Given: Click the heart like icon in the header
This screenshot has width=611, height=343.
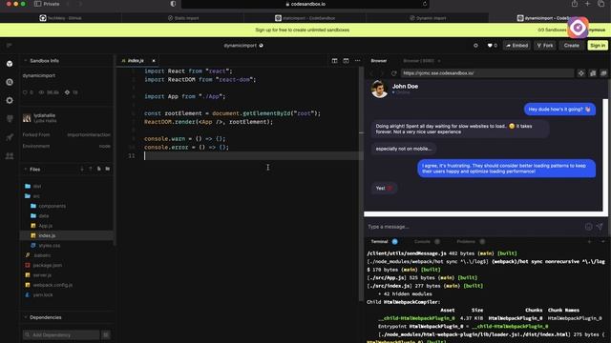Looking at the screenshot, I should tap(490, 46).
